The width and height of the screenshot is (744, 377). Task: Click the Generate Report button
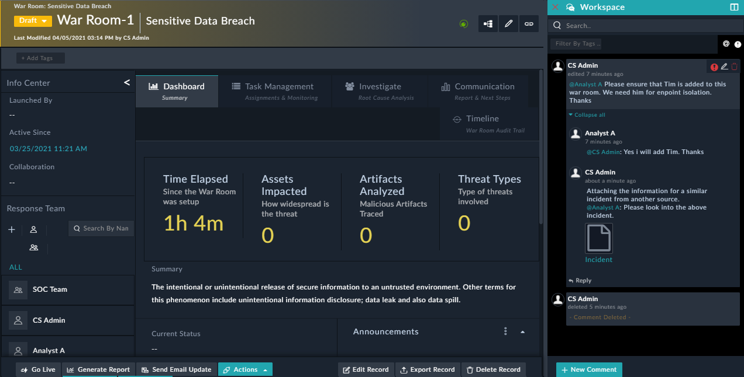[x=98, y=369]
